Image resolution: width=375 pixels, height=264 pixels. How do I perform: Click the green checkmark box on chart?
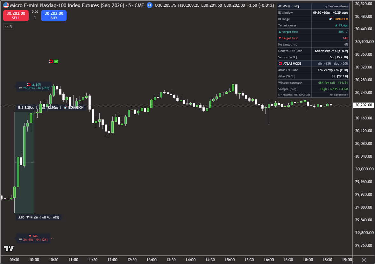coord(56,61)
